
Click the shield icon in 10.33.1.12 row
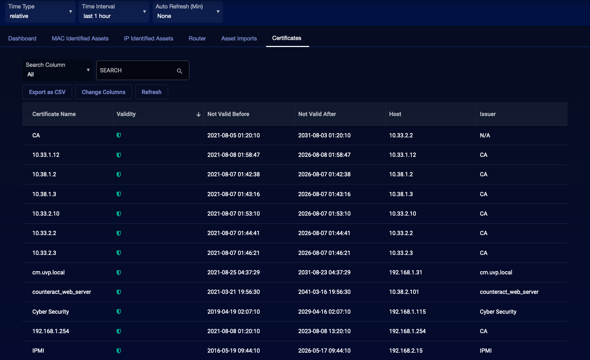click(x=119, y=155)
